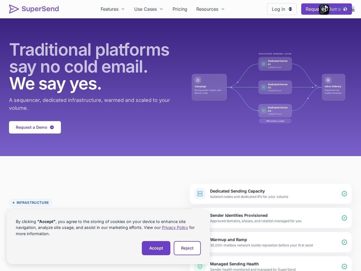Click "Pacing, sender rotation, and delivery rules" text
The image size is (361, 271).
click(208, 91)
